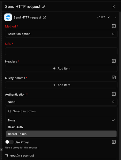Go to previous version with left chevron

click(x=109, y=17)
